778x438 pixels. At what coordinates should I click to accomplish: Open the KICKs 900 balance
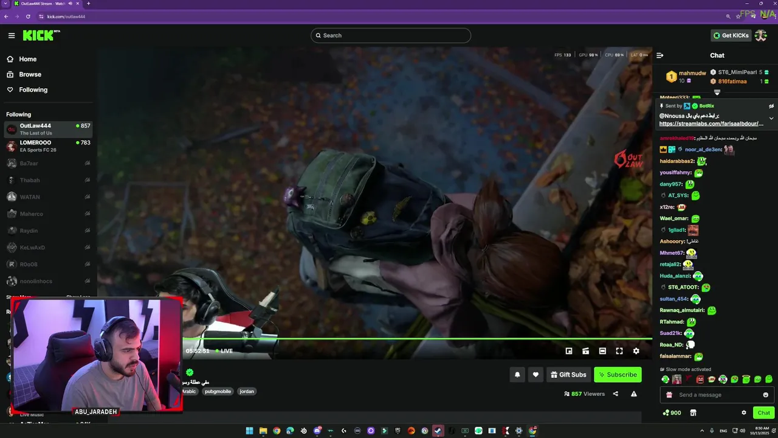click(x=672, y=412)
